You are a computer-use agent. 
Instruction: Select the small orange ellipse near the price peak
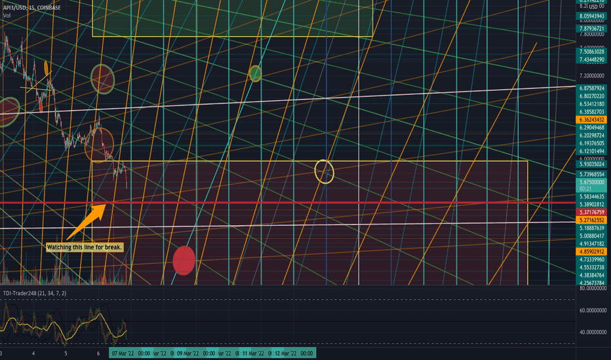(47, 68)
